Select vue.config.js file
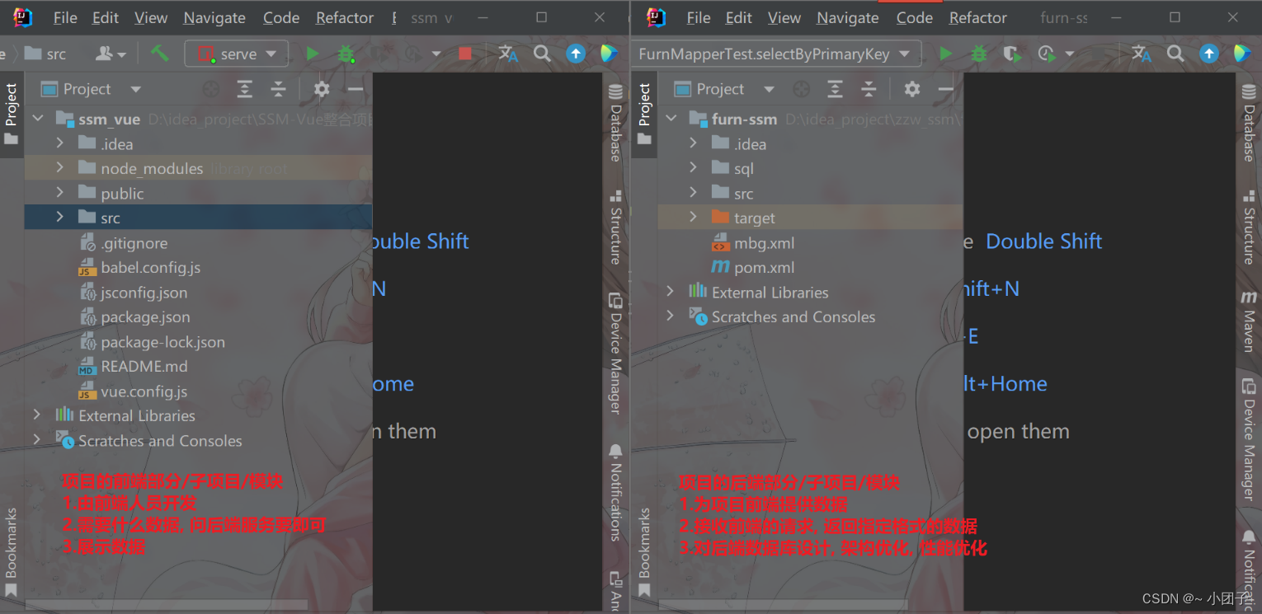Viewport: 1262px width, 614px height. point(144,391)
